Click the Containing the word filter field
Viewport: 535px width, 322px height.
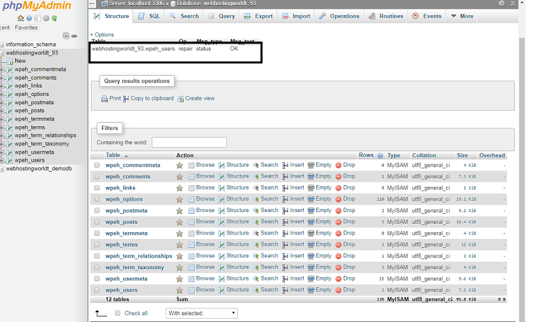[x=189, y=142]
